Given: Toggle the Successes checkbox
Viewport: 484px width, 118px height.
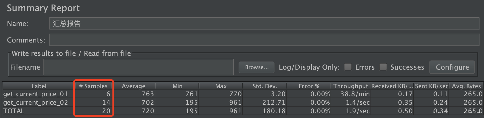Looking at the screenshot, I should click(383, 67).
